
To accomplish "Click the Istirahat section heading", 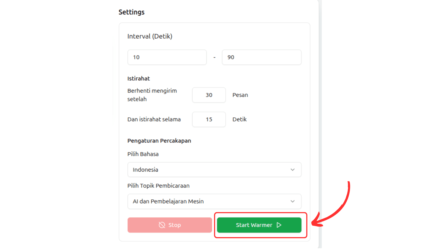I will tap(139, 79).
